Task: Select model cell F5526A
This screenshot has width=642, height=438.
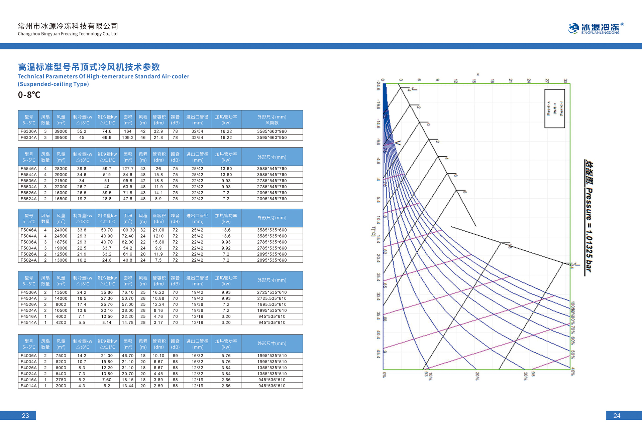Action: point(28,193)
